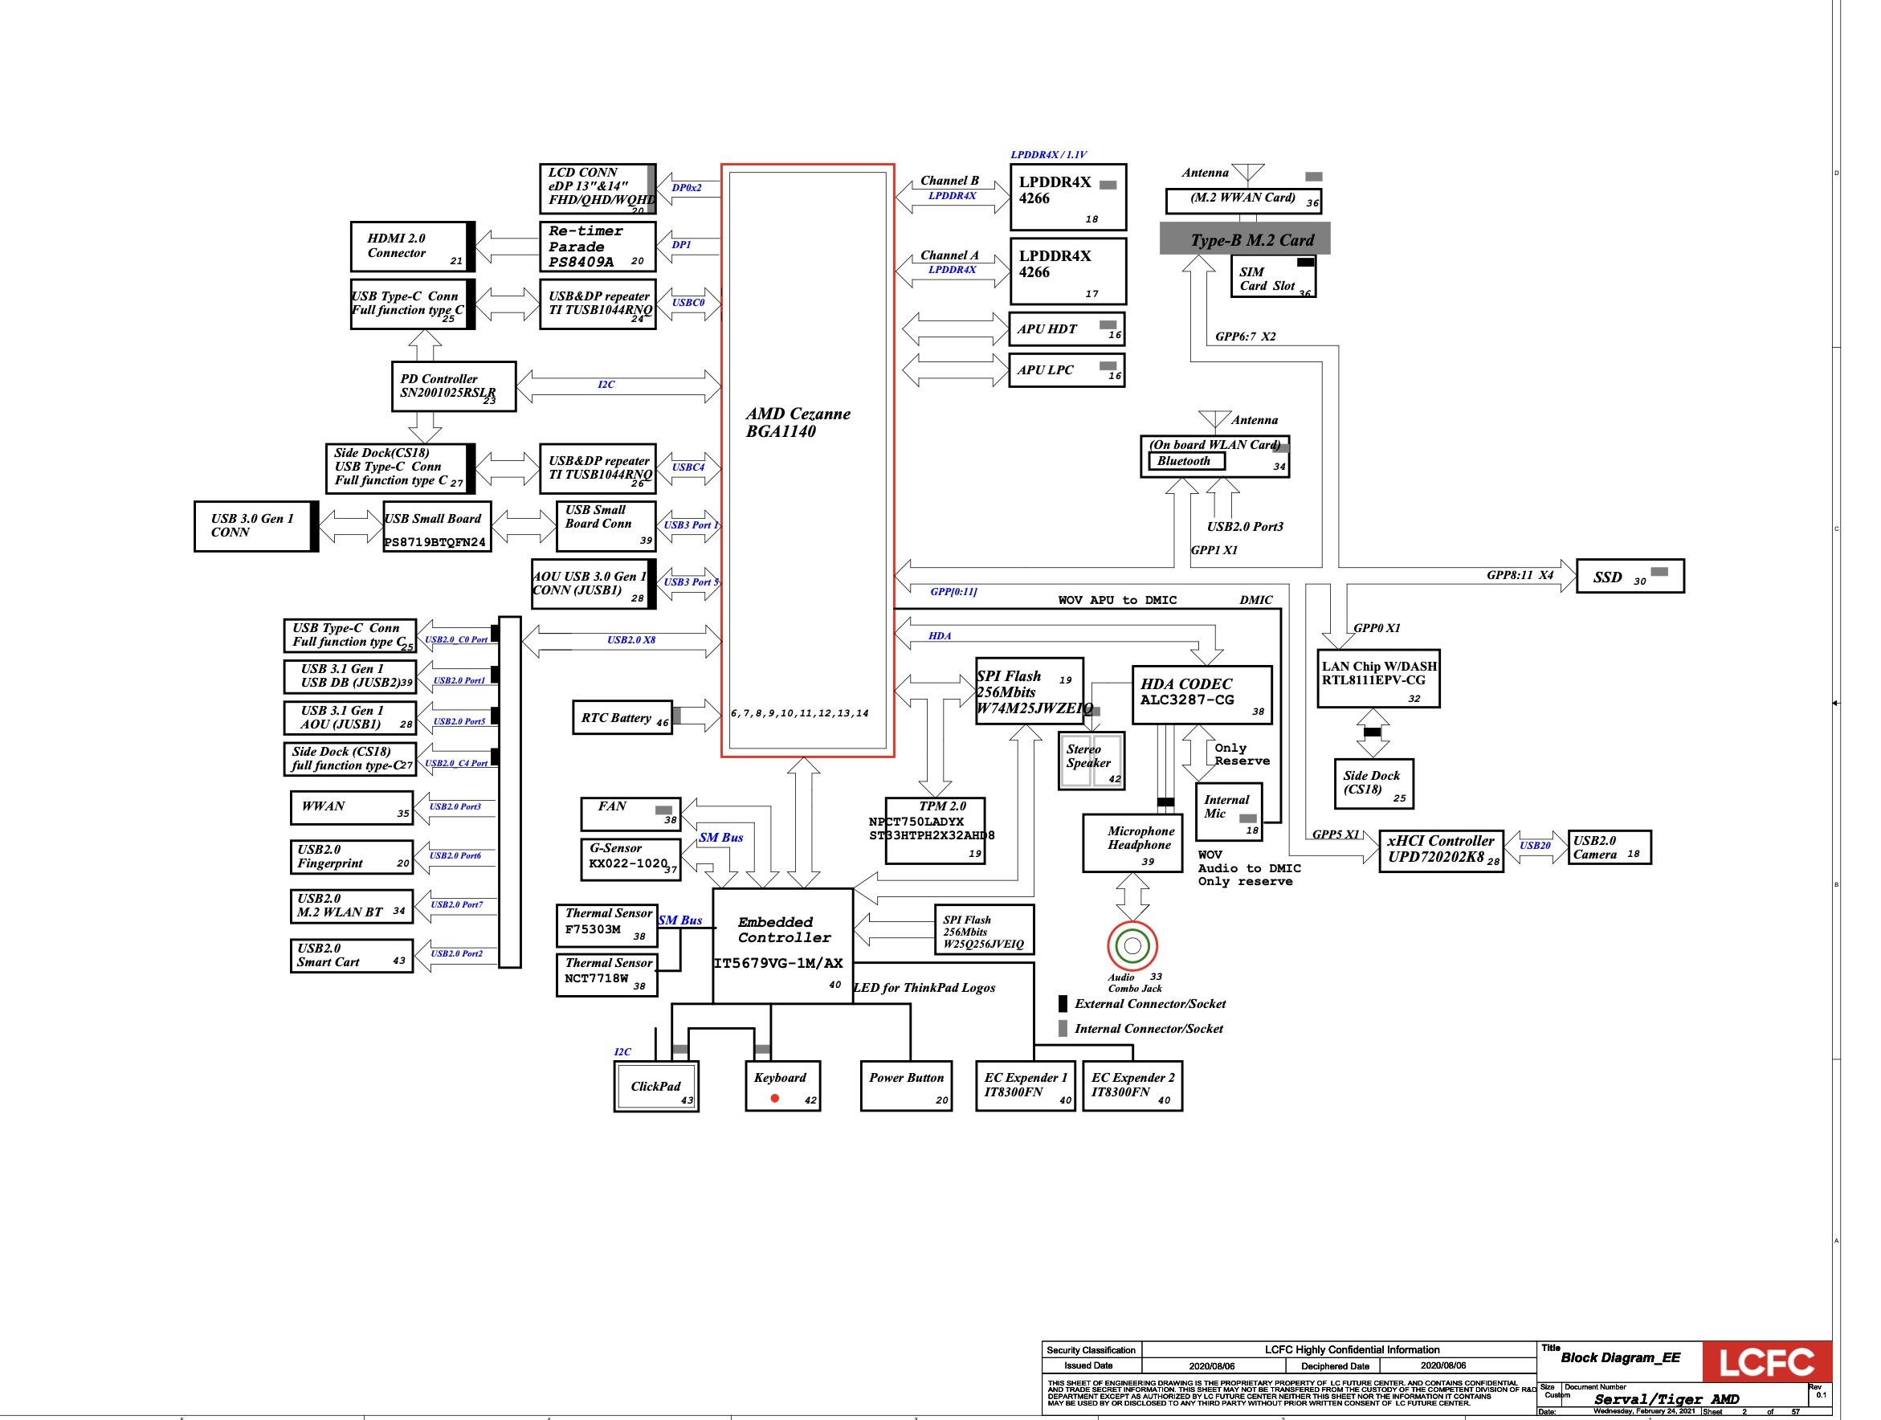This screenshot has width=1881, height=1420.
Task: Click the Type-B M.2 Card gray header
Action: (1245, 239)
